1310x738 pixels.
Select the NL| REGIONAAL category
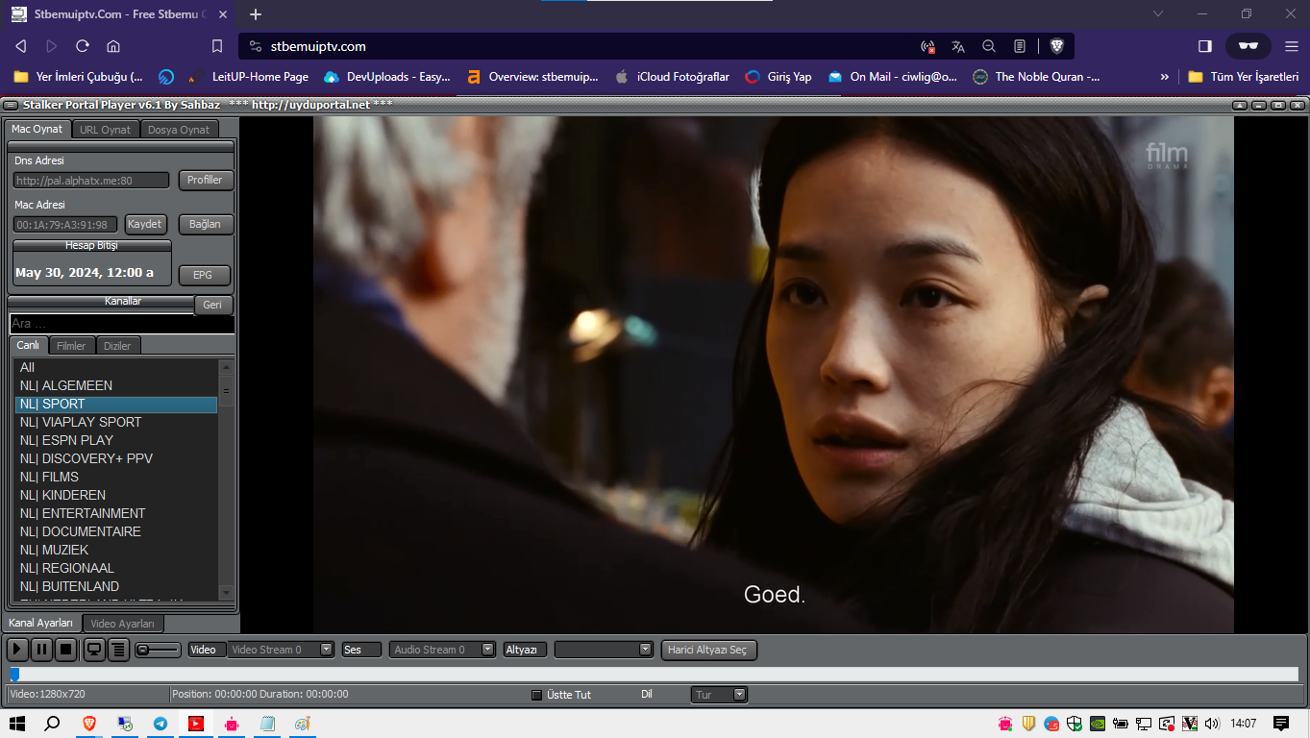coord(116,568)
